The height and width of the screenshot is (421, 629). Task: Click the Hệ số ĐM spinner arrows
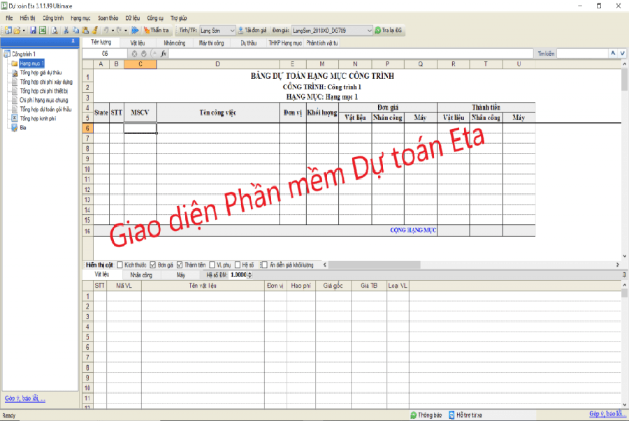[x=250, y=275]
